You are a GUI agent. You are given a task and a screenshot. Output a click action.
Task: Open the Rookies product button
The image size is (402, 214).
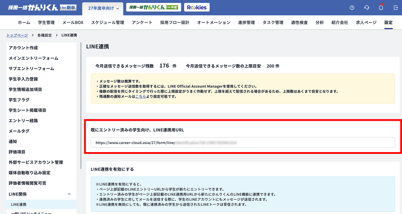[x=197, y=8]
